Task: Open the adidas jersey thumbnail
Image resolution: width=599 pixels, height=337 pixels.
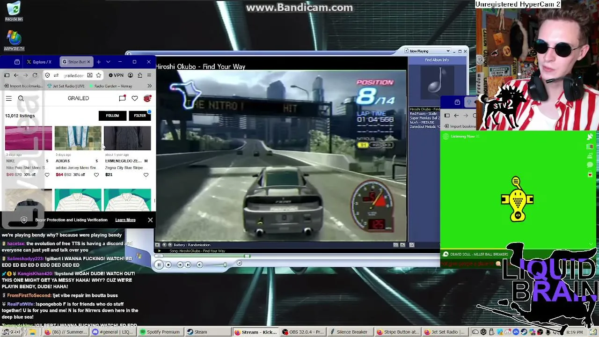Action: point(78,138)
